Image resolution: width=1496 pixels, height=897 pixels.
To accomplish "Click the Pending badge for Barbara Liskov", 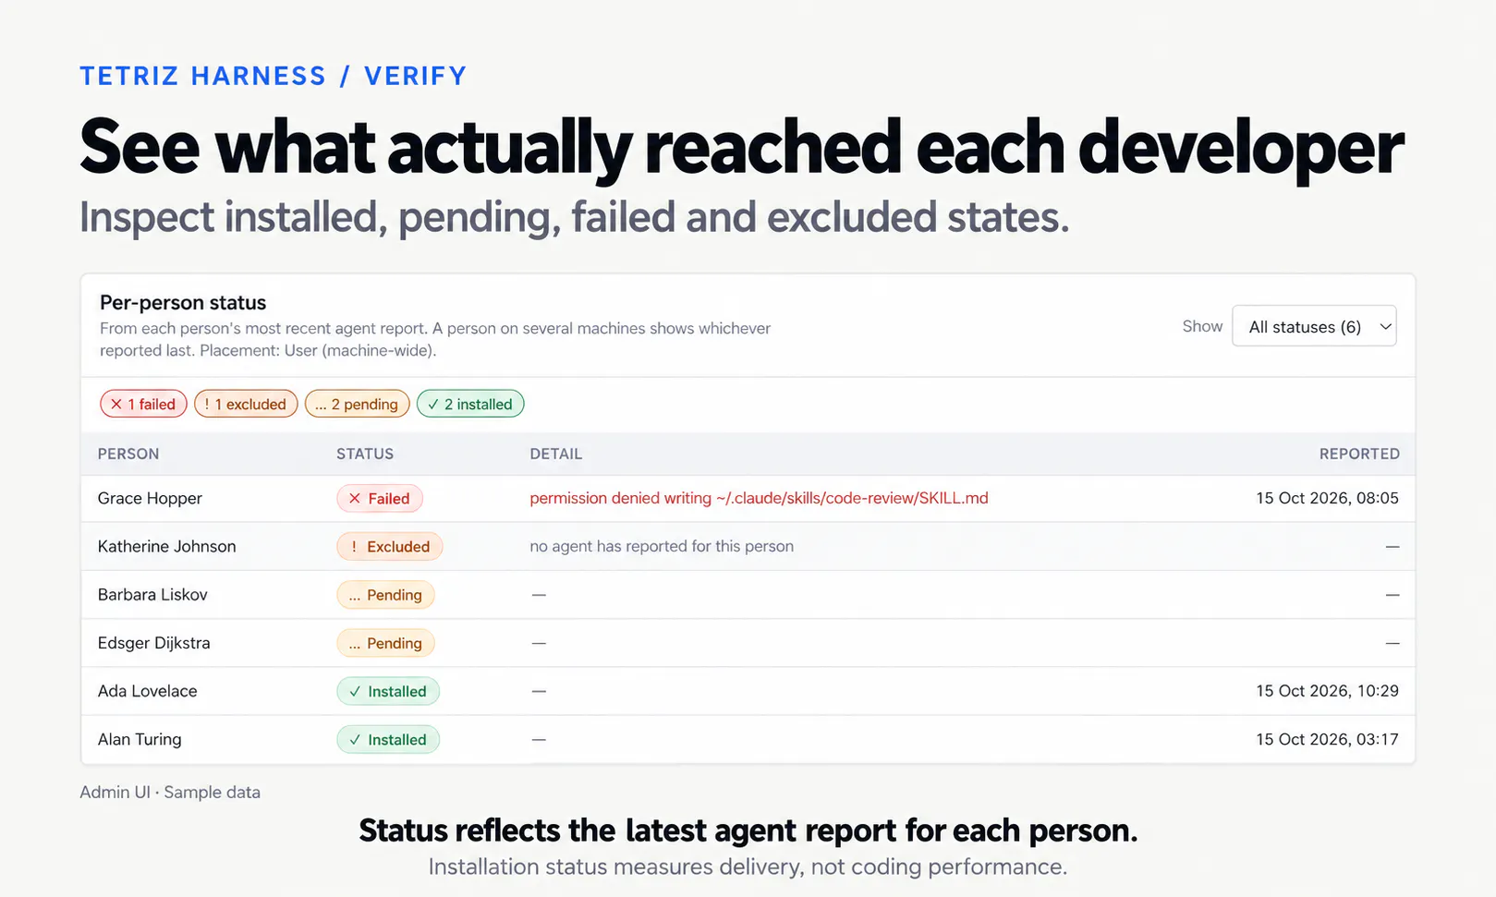I will tap(385, 595).
